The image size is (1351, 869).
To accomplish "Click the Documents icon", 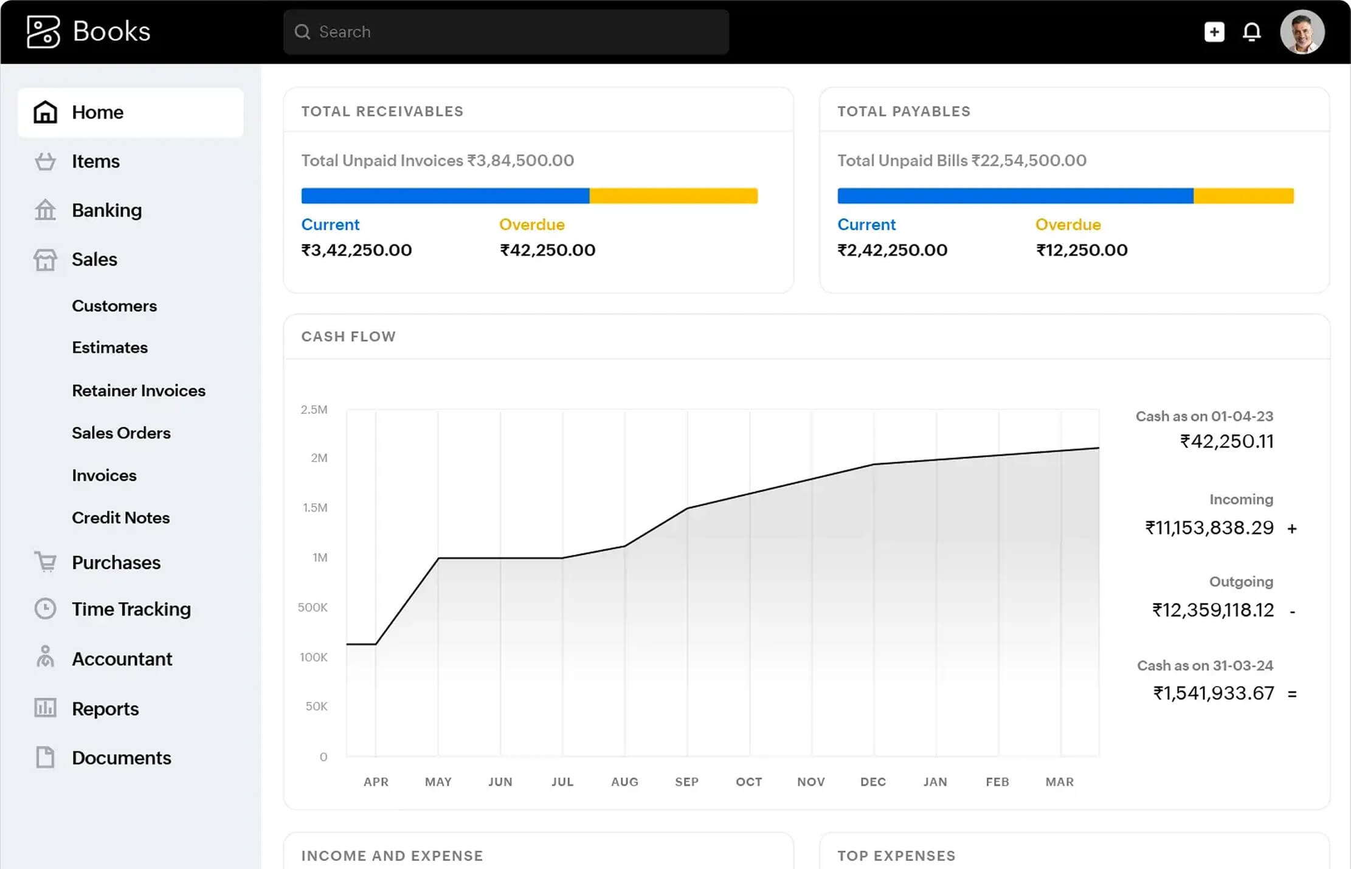I will tap(44, 757).
